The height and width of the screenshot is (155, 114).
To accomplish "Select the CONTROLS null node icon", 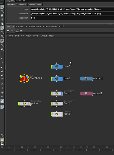I will (x=24, y=79).
